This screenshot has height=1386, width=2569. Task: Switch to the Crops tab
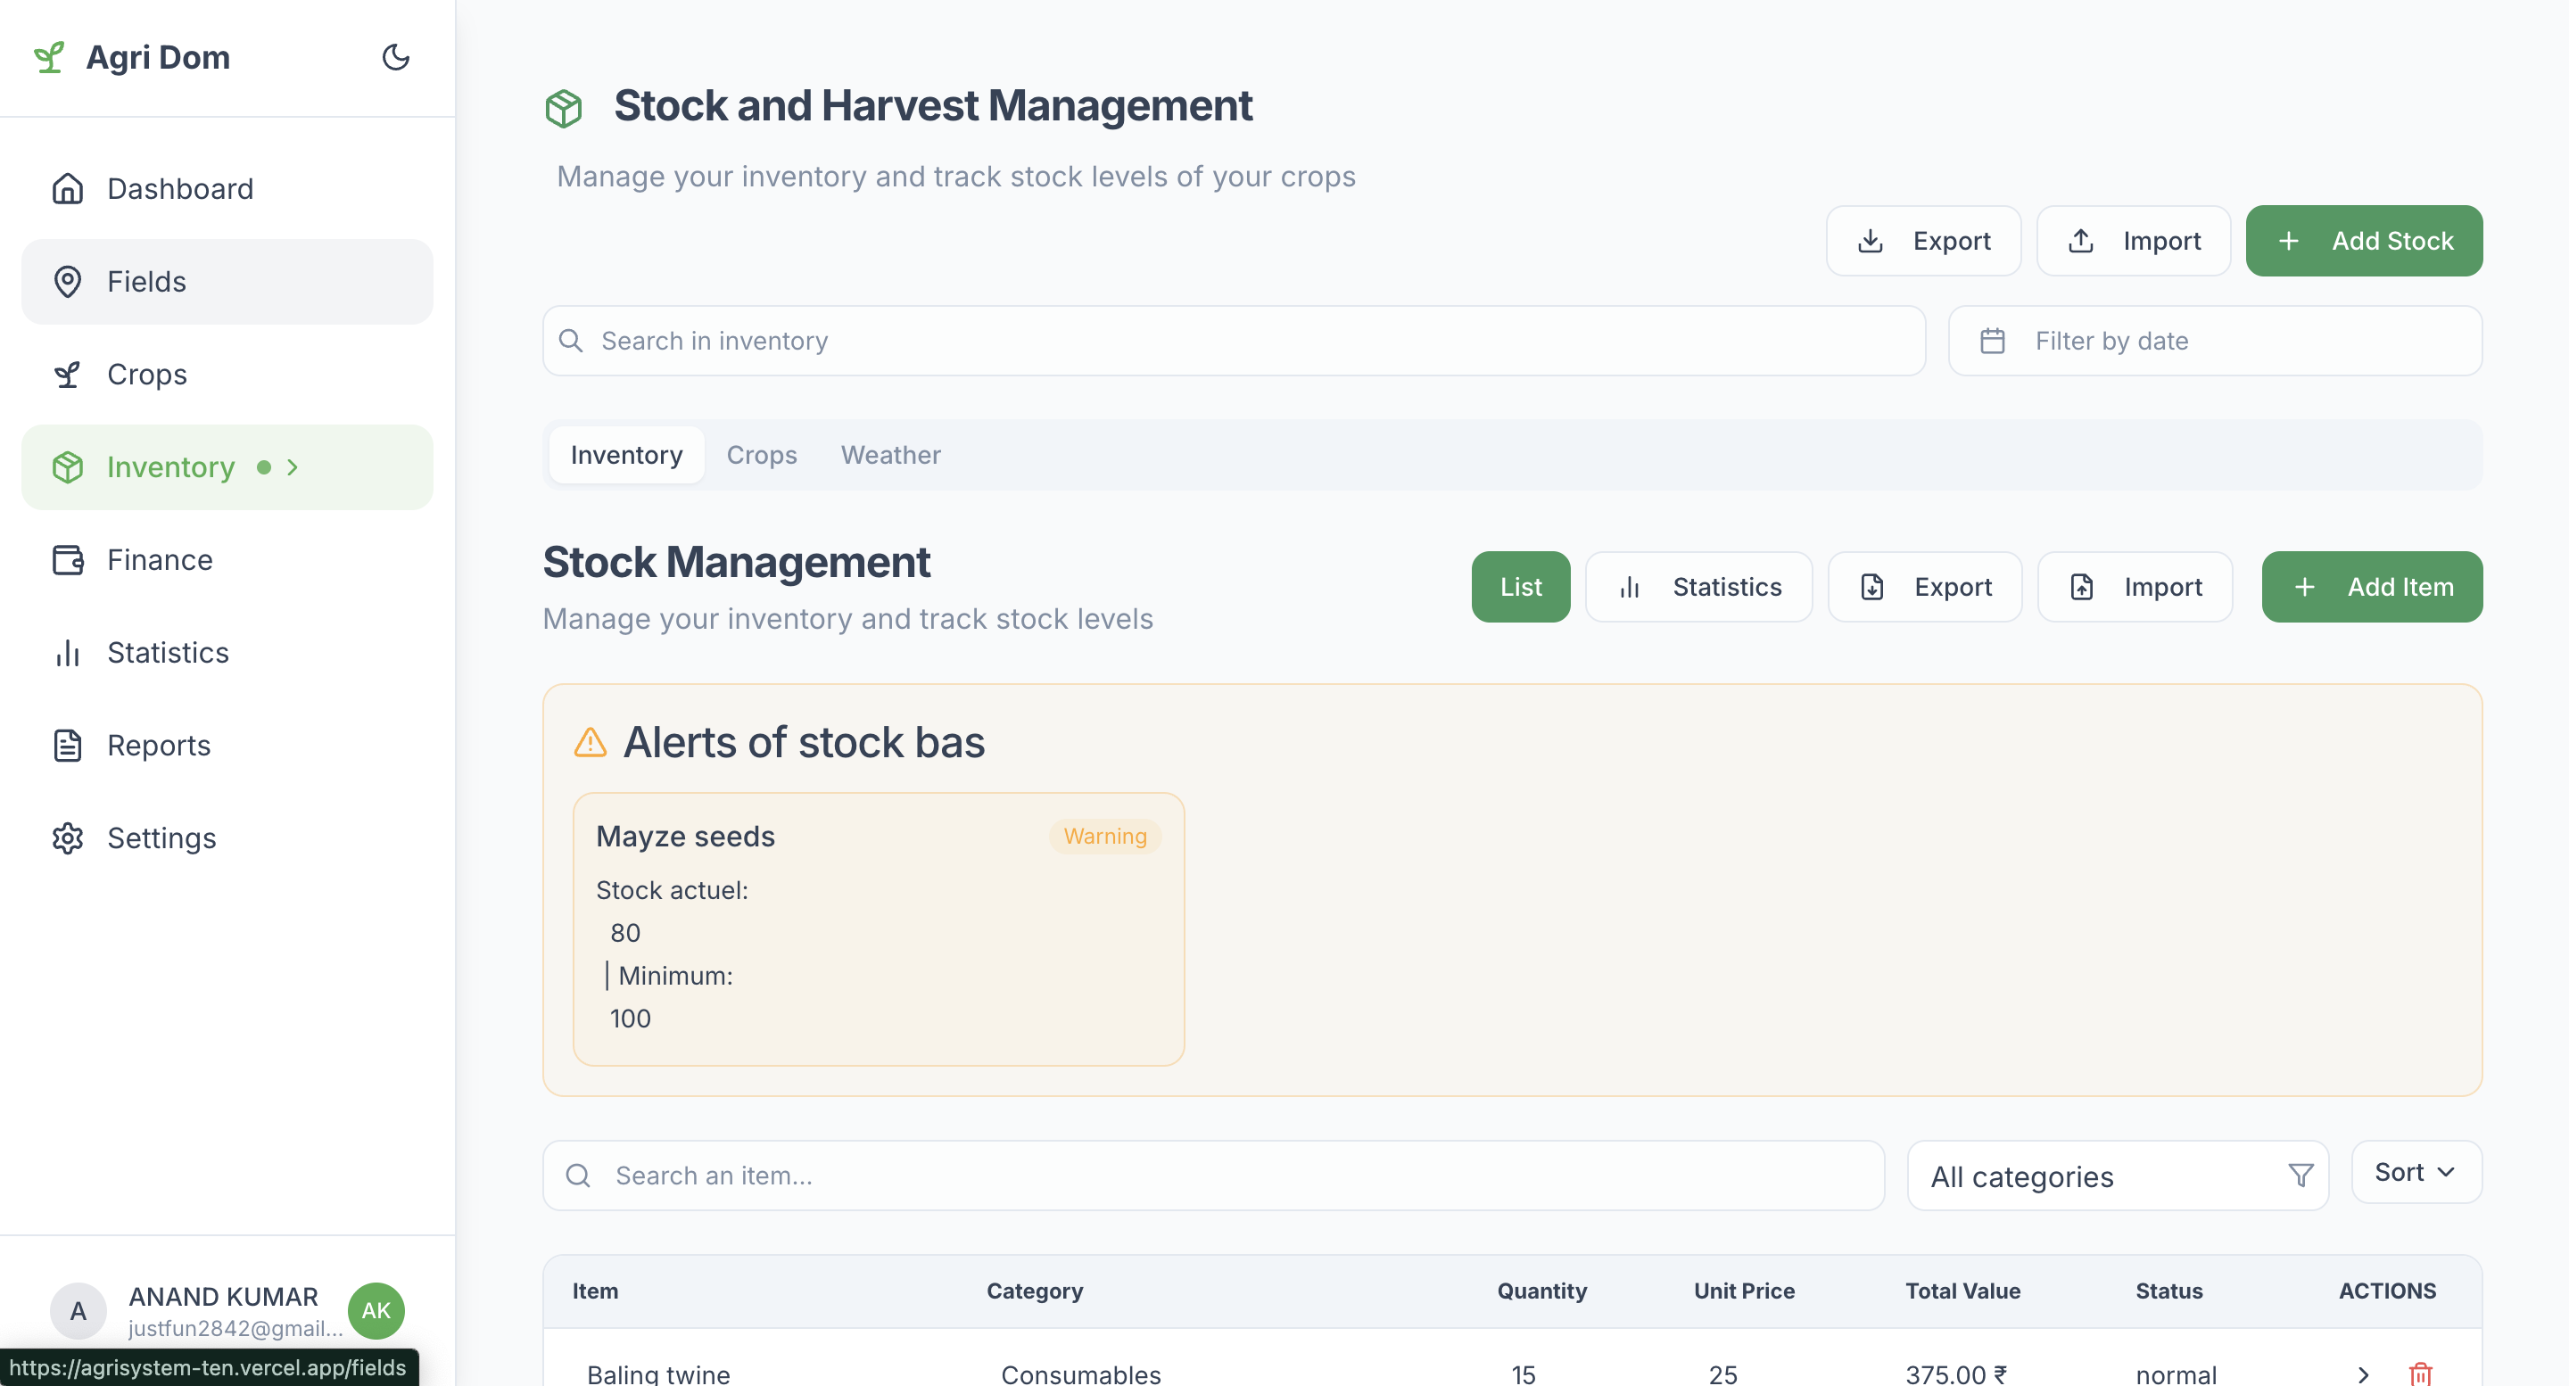(x=761, y=455)
